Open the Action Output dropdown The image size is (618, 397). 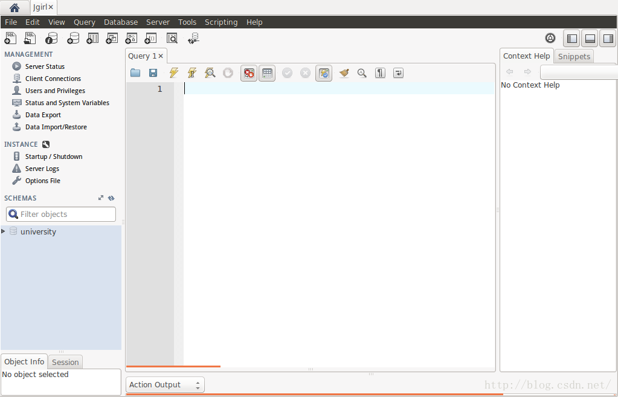tap(165, 385)
